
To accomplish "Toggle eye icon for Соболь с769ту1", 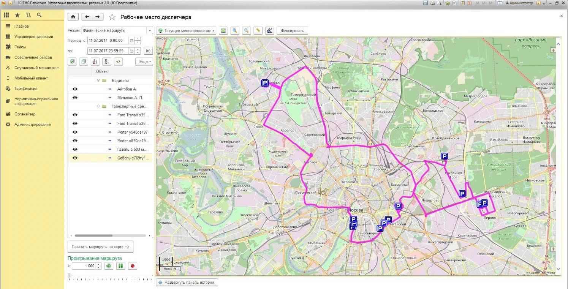I will click(x=75, y=158).
